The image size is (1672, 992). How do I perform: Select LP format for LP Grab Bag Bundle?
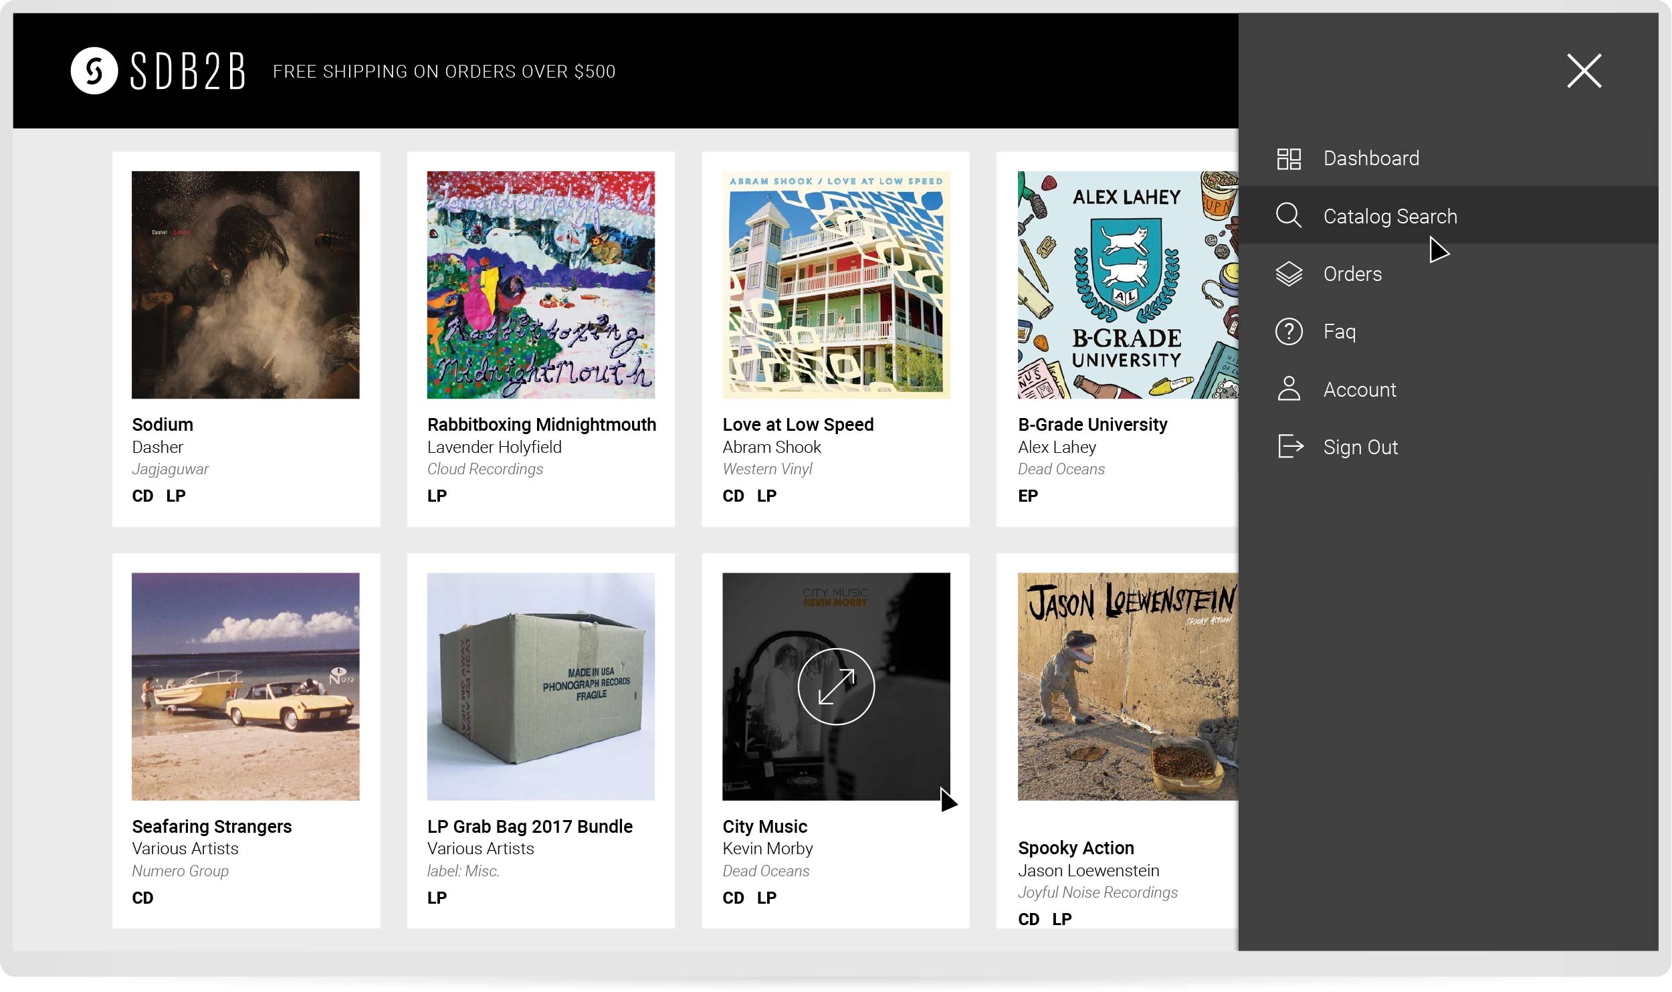tap(437, 898)
